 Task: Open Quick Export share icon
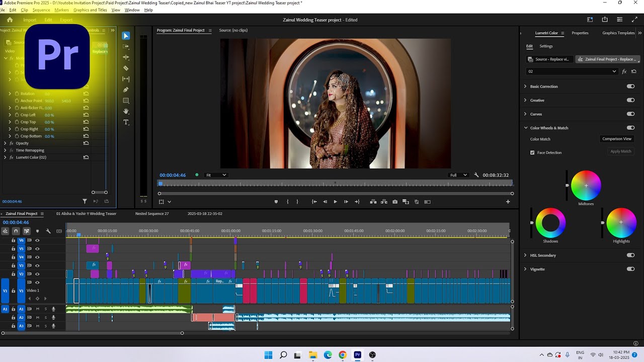[x=605, y=20]
